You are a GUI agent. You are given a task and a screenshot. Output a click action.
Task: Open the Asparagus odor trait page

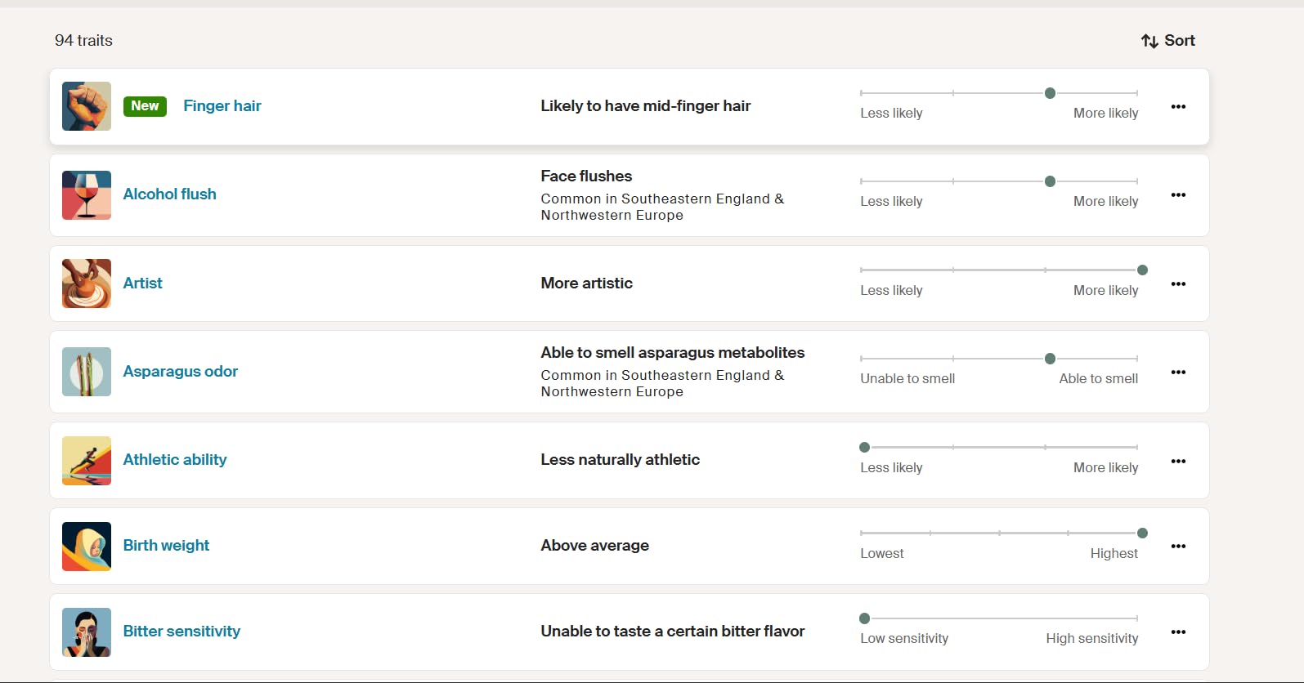click(181, 372)
